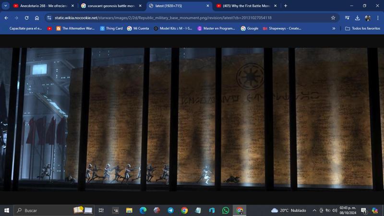
Task: Open the Capacítate para el e... bookmark
Action: coord(25,28)
